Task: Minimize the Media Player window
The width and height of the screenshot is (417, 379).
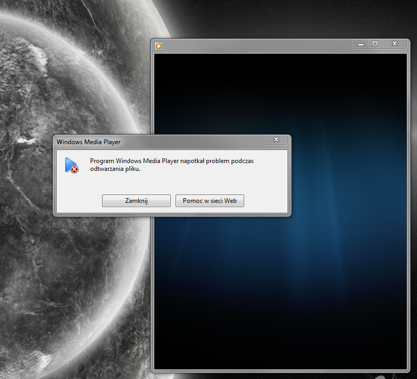Action: click(361, 44)
